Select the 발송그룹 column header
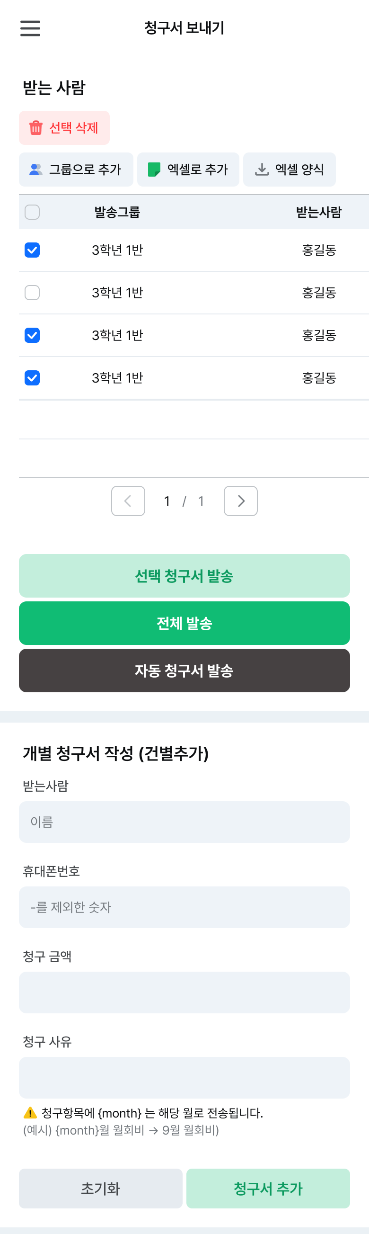The height and width of the screenshot is (1234, 369). [117, 212]
